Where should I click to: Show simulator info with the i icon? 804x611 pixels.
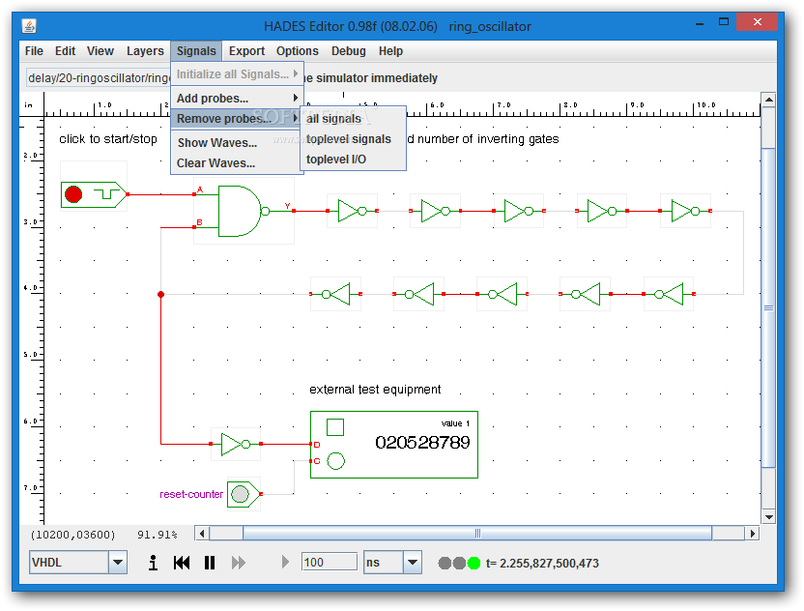click(153, 563)
